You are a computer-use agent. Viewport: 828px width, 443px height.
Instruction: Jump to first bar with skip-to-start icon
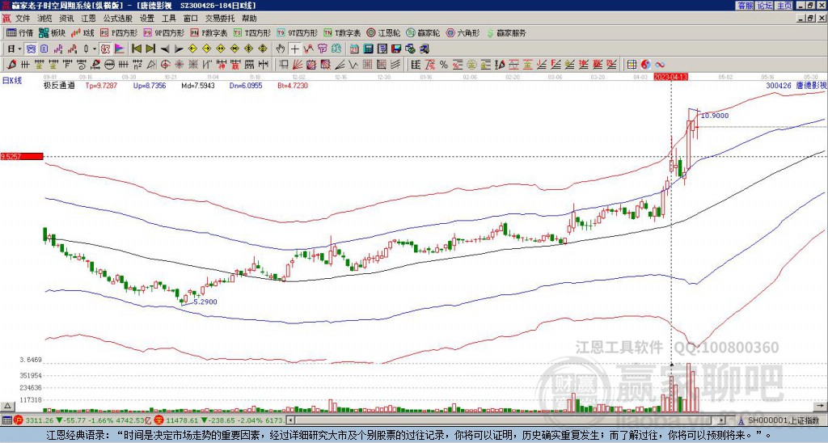(x=136, y=49)
